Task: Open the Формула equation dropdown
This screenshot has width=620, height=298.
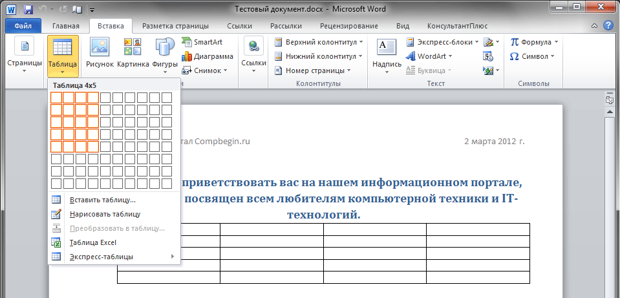Action: (x=534, y=42)
